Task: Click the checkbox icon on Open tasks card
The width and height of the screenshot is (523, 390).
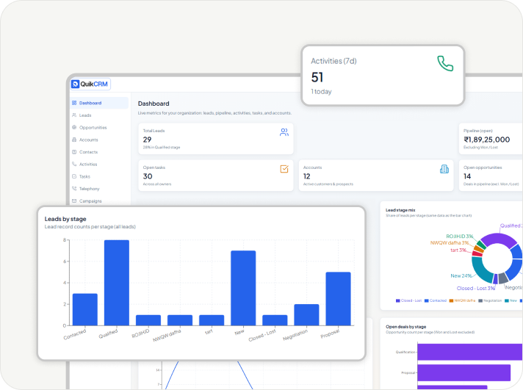Action: [x=284, y=169]
